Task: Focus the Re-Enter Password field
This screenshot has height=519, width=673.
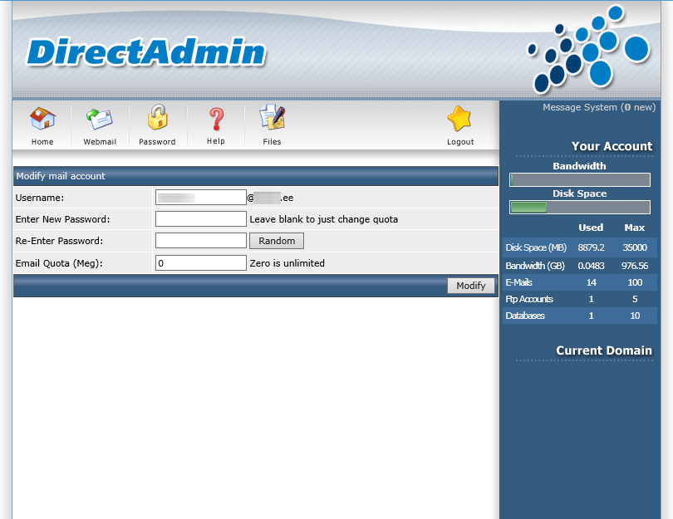Action: pyautogui.click(x=201, y=241)
